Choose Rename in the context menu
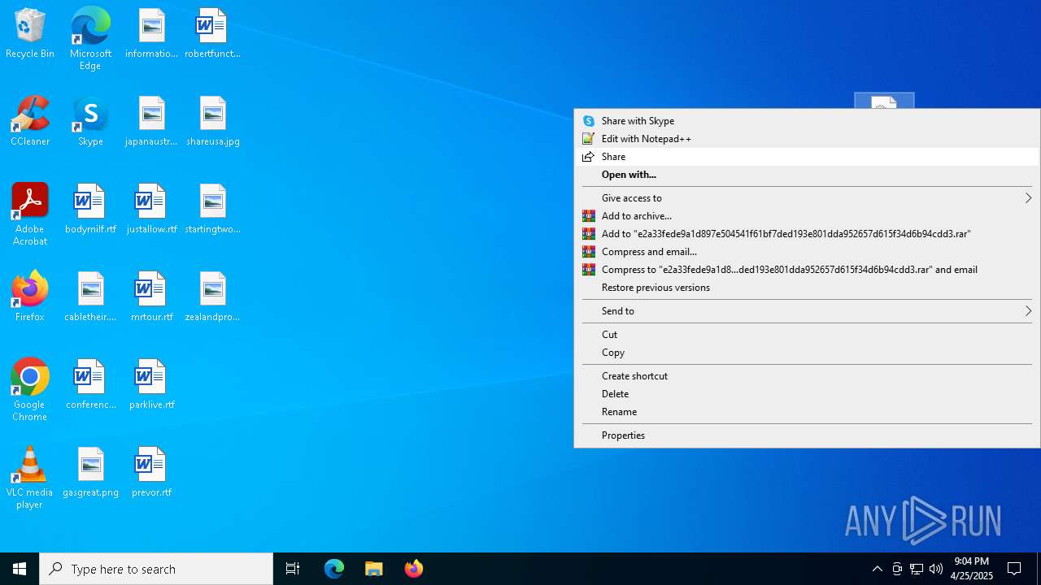 click(x=807, y=412)
